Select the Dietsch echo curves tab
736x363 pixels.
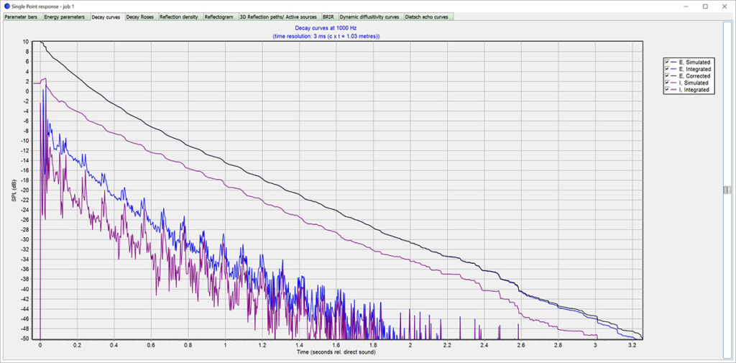429,17
